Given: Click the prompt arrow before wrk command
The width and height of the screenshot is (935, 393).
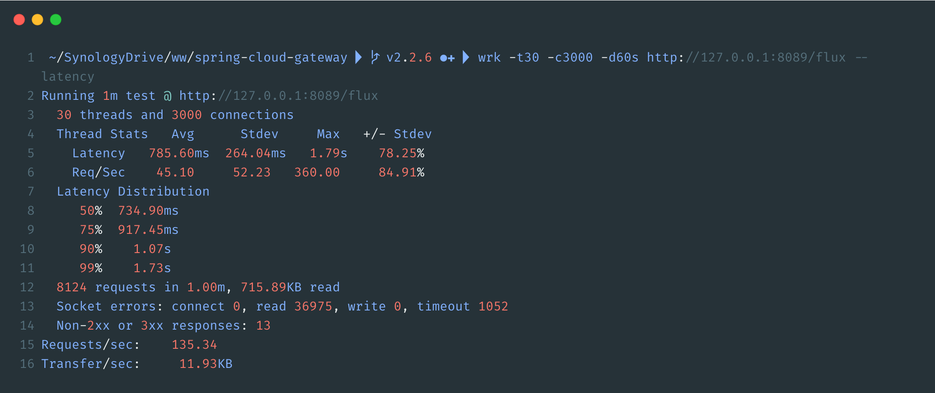Looking at the screenshot, I should click(x=466, y=57).
